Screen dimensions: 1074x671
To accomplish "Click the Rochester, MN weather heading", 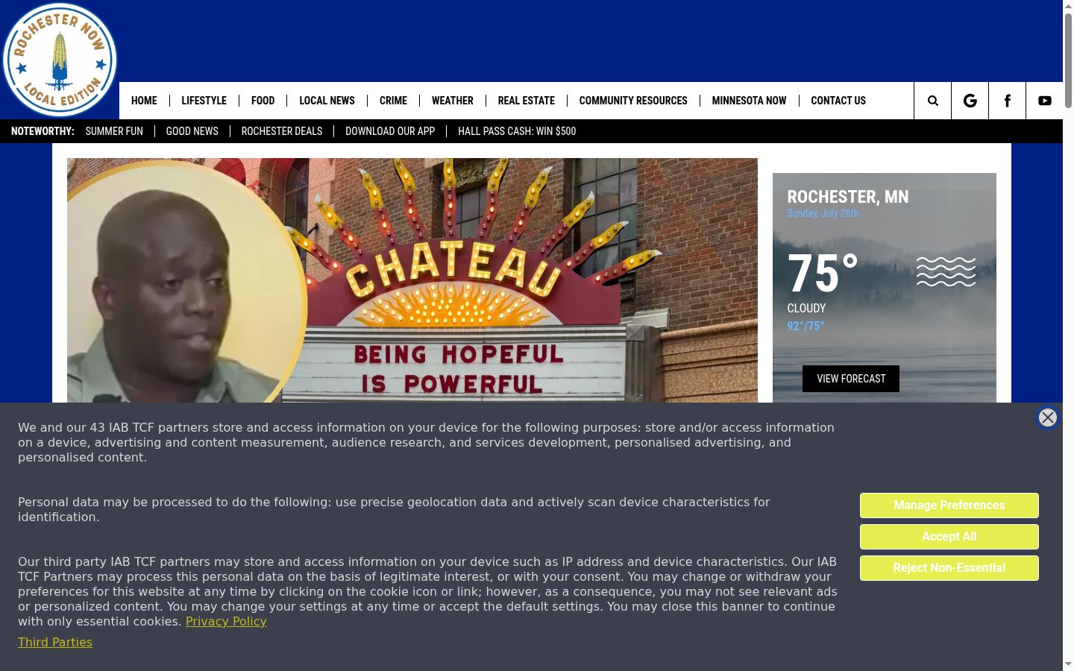I will (x=848, y=197).
